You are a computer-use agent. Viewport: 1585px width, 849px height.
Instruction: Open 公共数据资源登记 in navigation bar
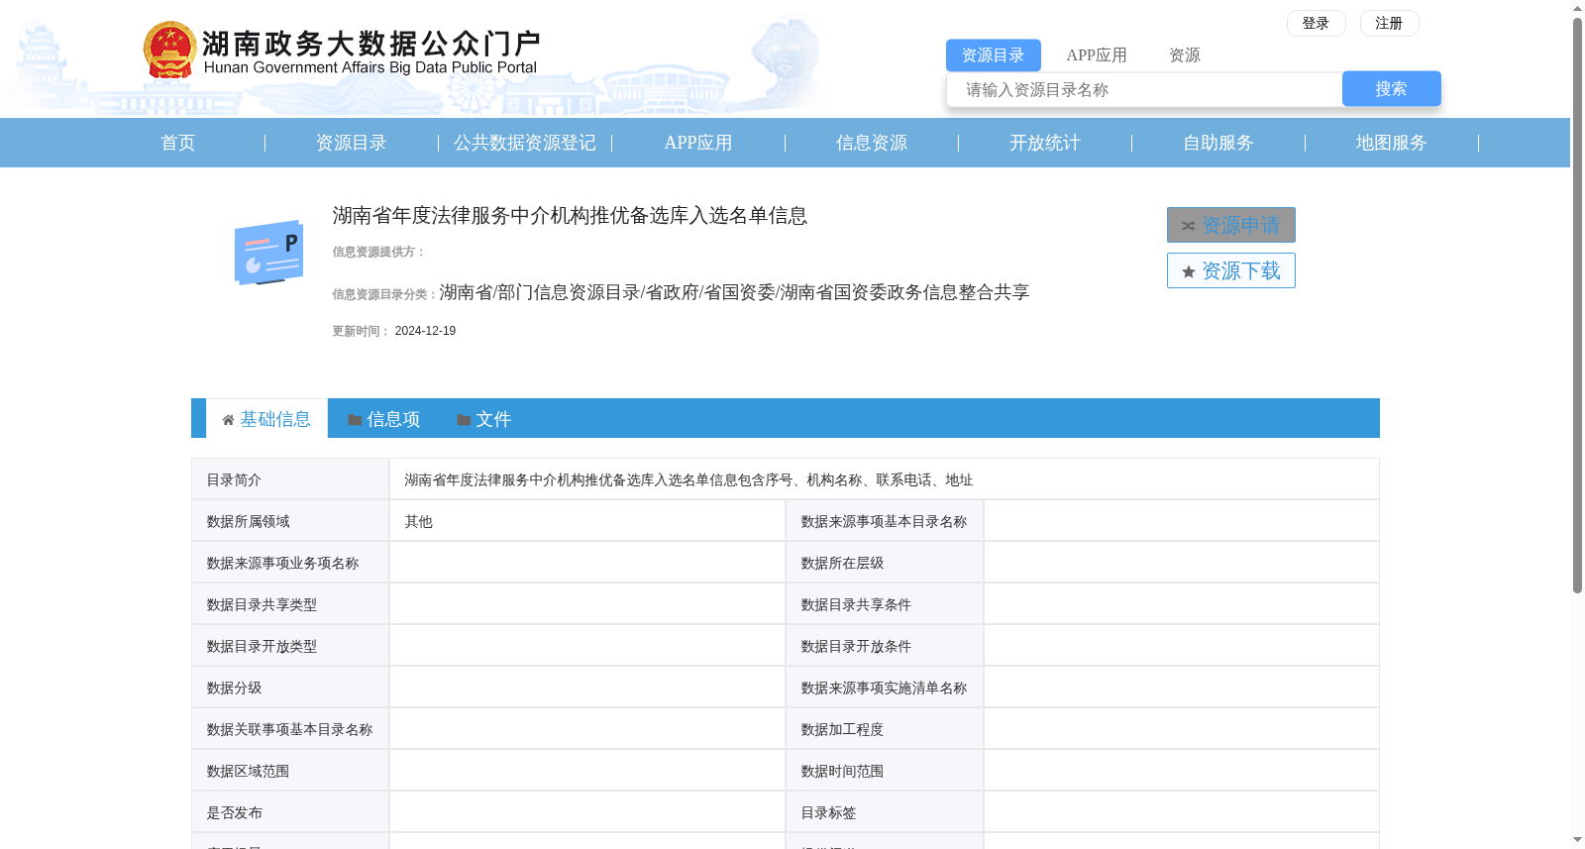(x=525, y=143)
